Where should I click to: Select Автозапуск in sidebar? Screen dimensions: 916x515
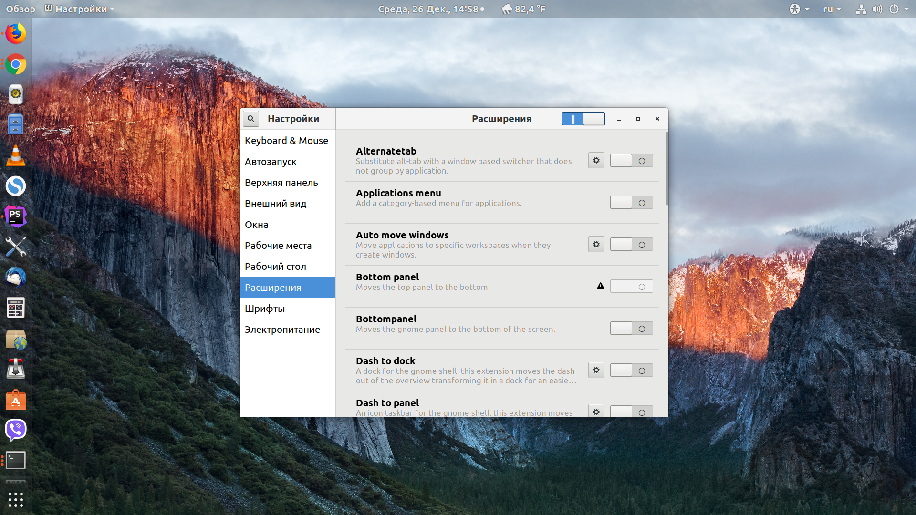point(288,162)
